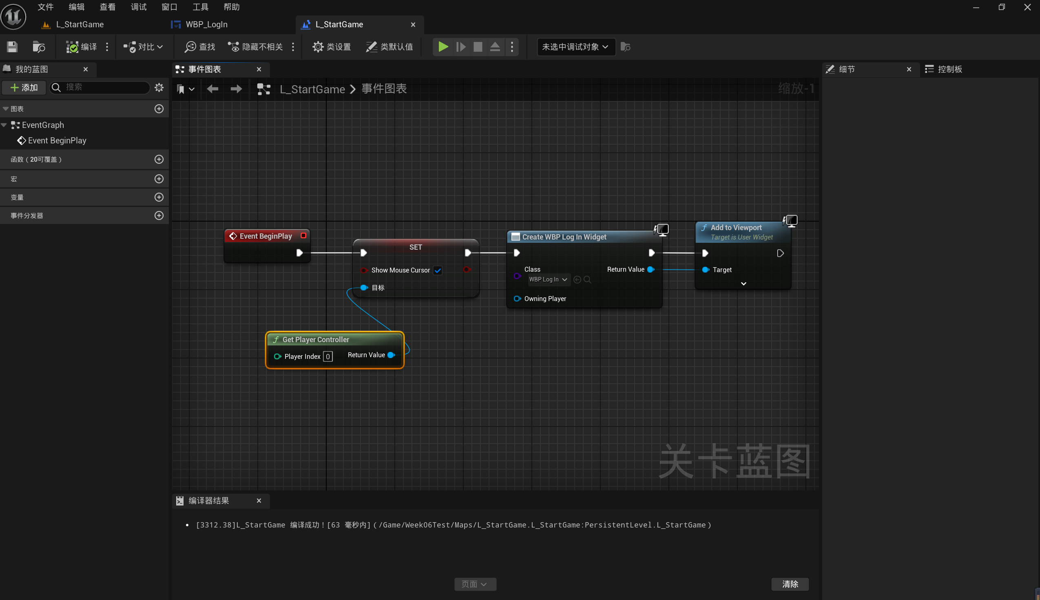The height and width of the screenshot is (600, 1040).
Task: Expand the Add to Viewport node chevron
Action: tap(743, 284)
